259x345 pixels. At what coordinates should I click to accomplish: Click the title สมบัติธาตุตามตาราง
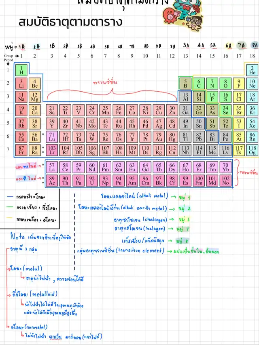(x=70, y=22)
